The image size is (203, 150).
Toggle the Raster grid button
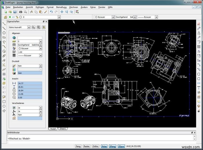pyautogui.click(x=86, y=146)
